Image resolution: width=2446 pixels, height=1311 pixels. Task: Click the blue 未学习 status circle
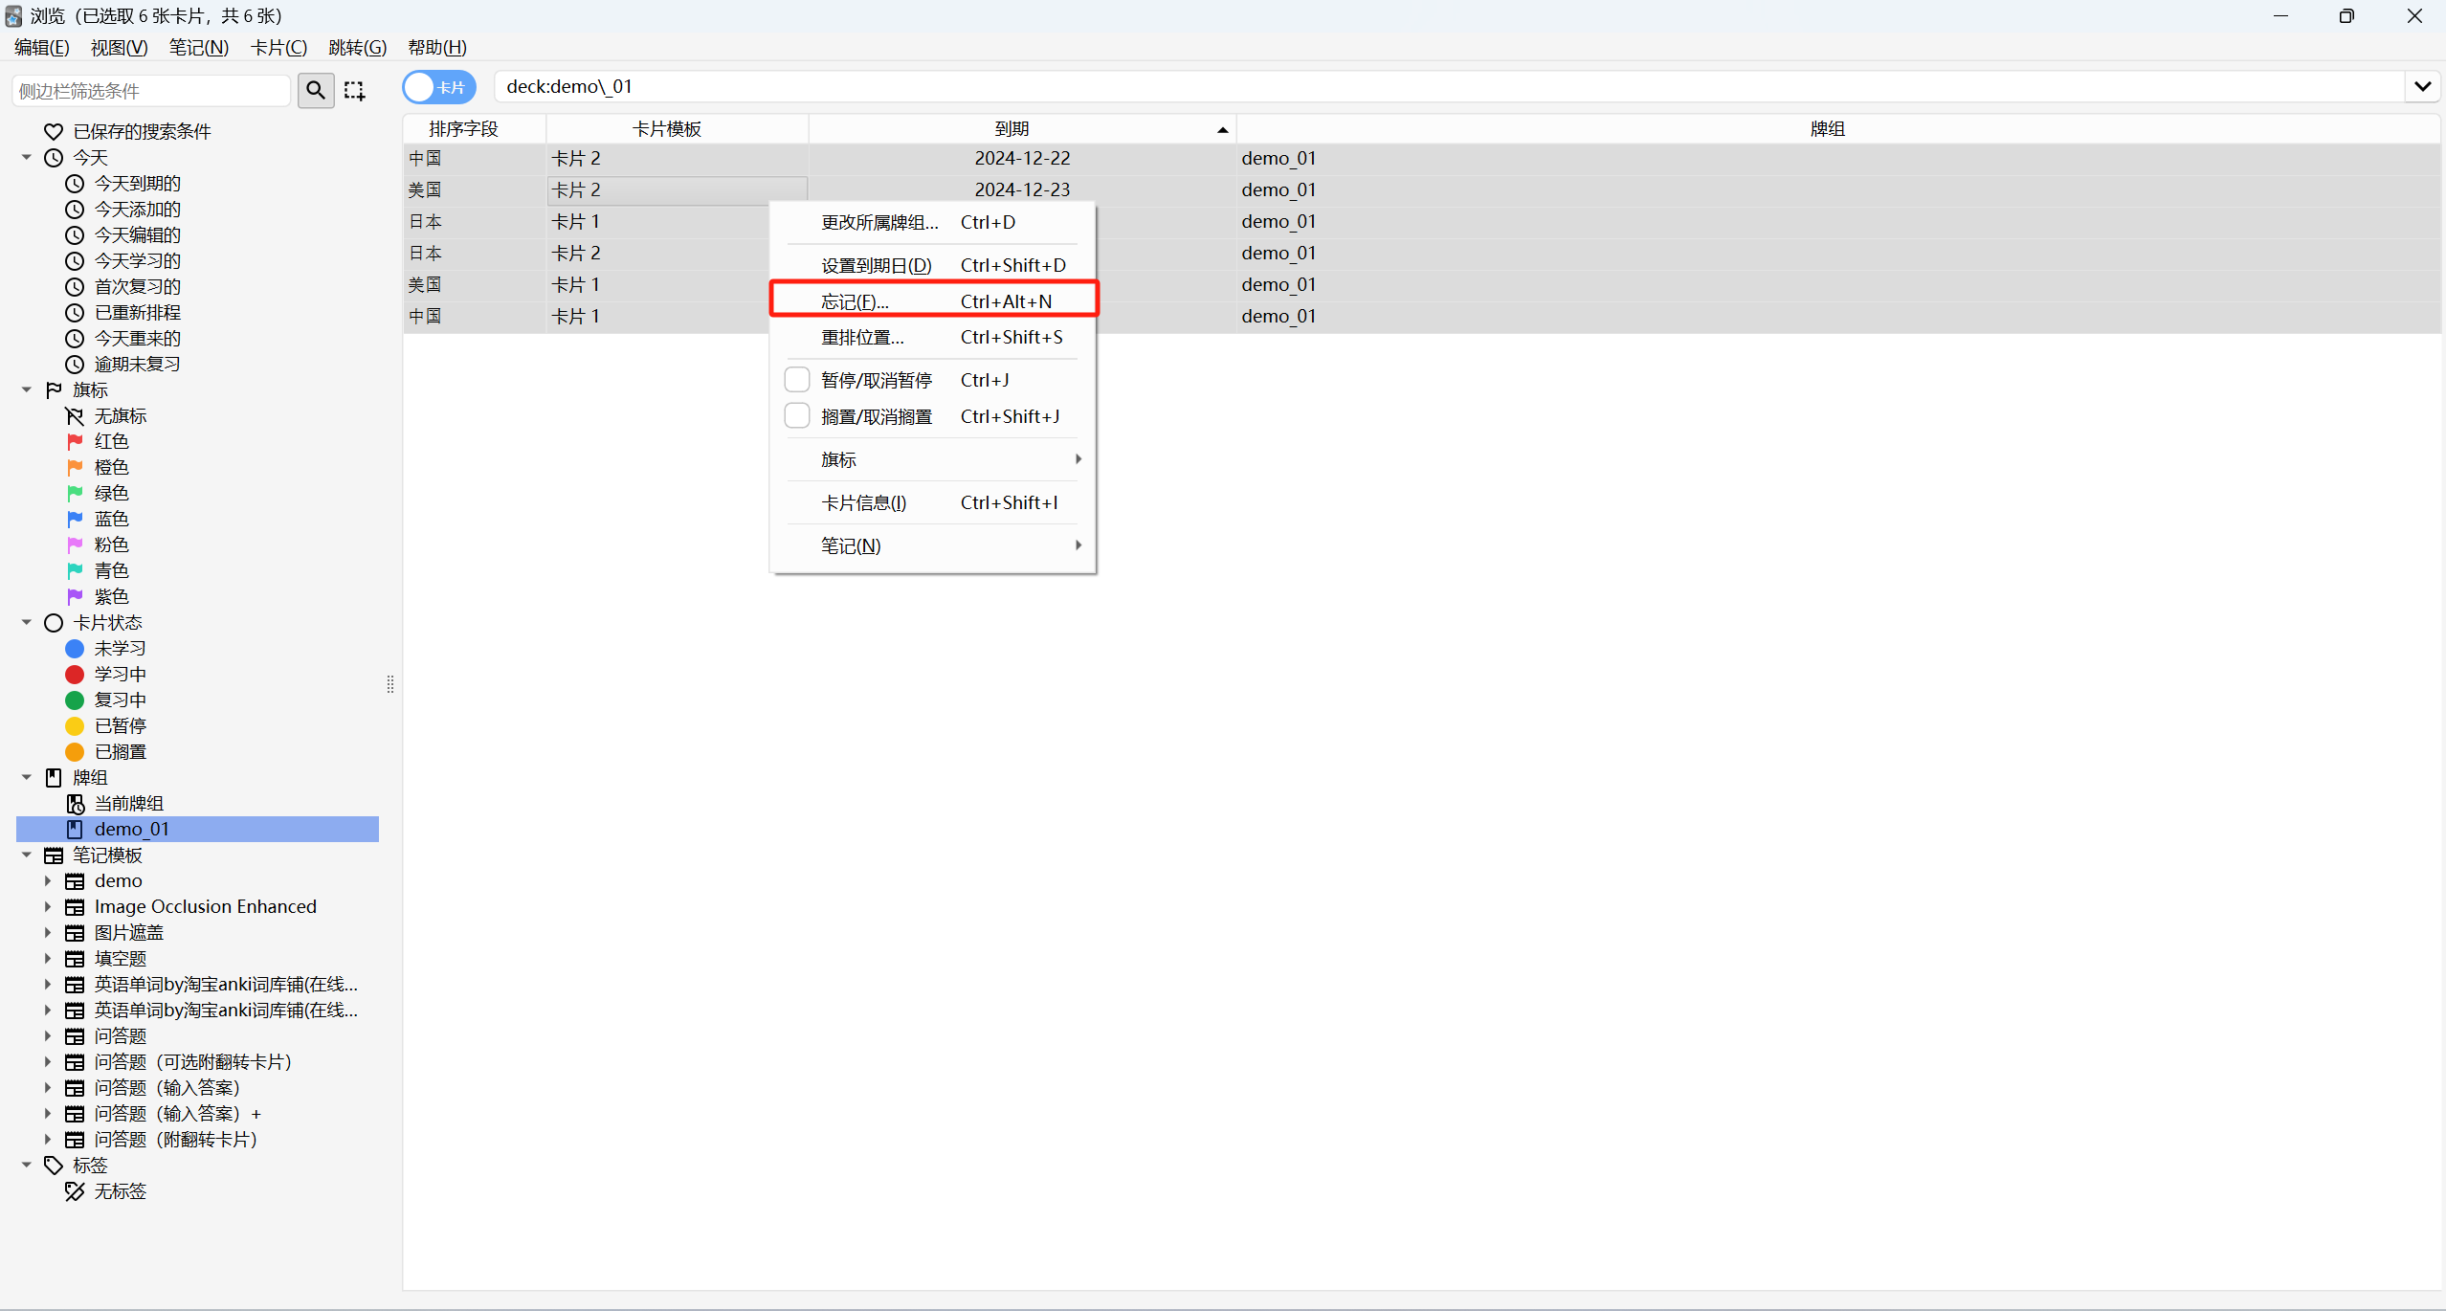(75, 649)
